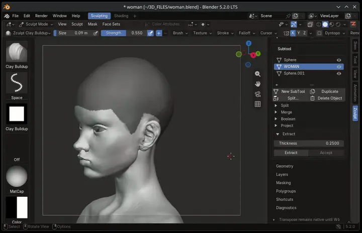Click the green Y axis gizmo ball
The width and height of the screenshot is (362, 233).
tap(258, 54)
